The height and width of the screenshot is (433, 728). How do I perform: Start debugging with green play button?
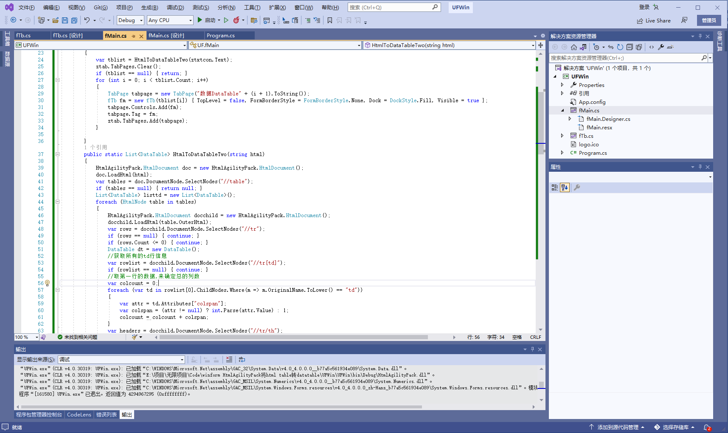(x=200, y=20)
